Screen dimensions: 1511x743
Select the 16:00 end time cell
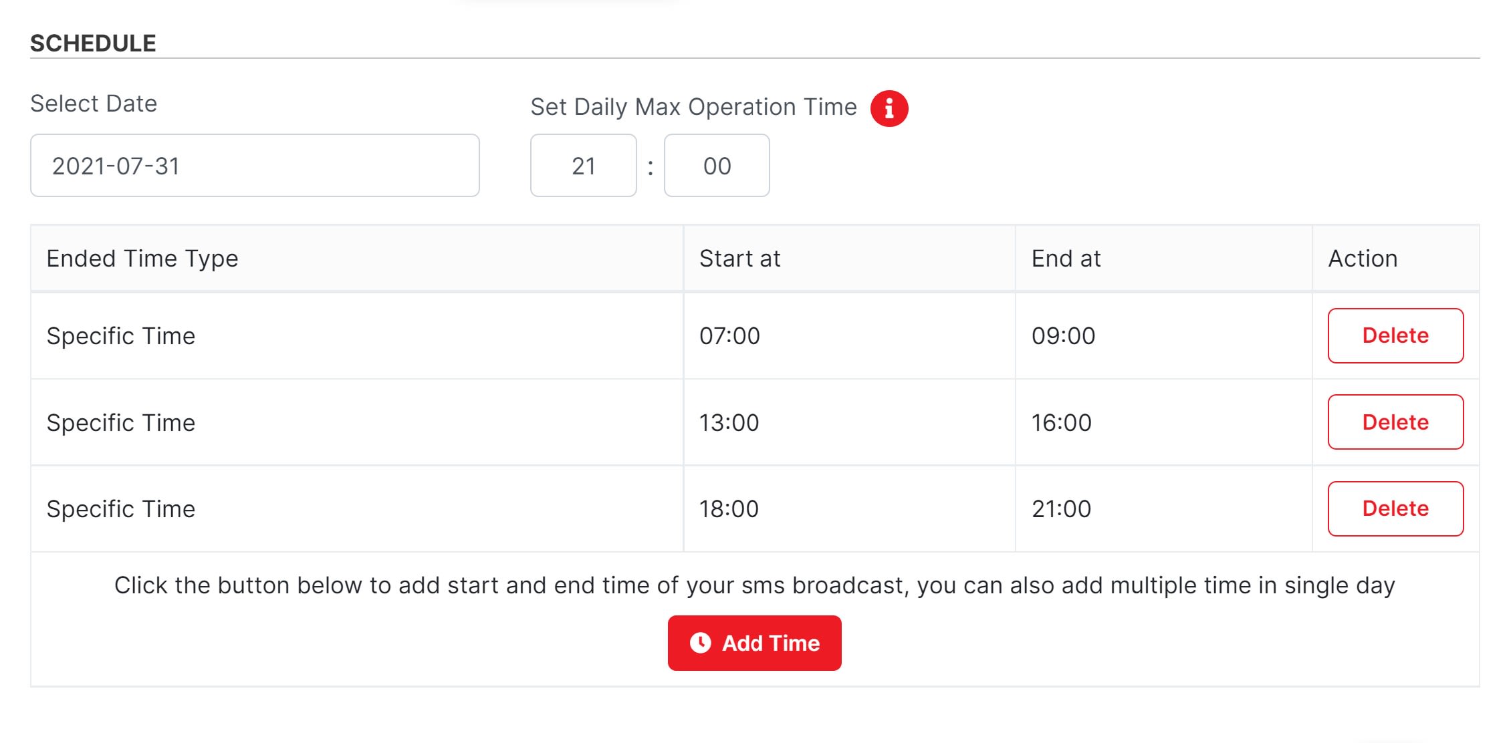(x=1061, y=422)
